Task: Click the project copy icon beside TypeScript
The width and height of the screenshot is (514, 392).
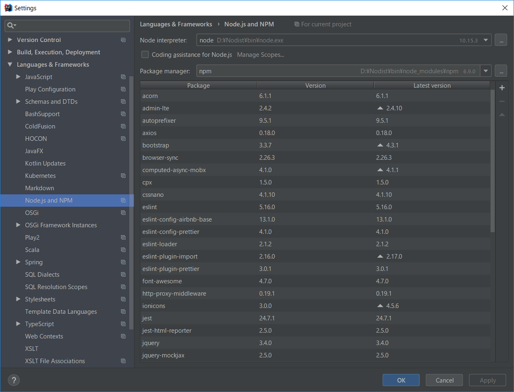Action: (x=123, y=324)
